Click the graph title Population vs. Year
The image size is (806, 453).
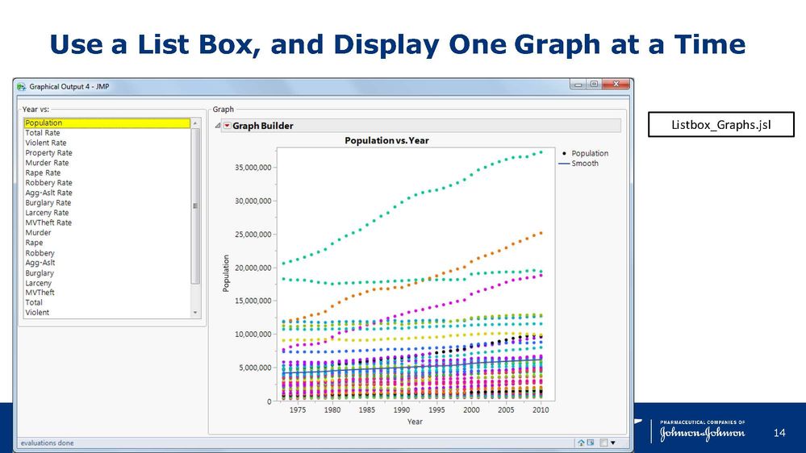click(386, 140)
